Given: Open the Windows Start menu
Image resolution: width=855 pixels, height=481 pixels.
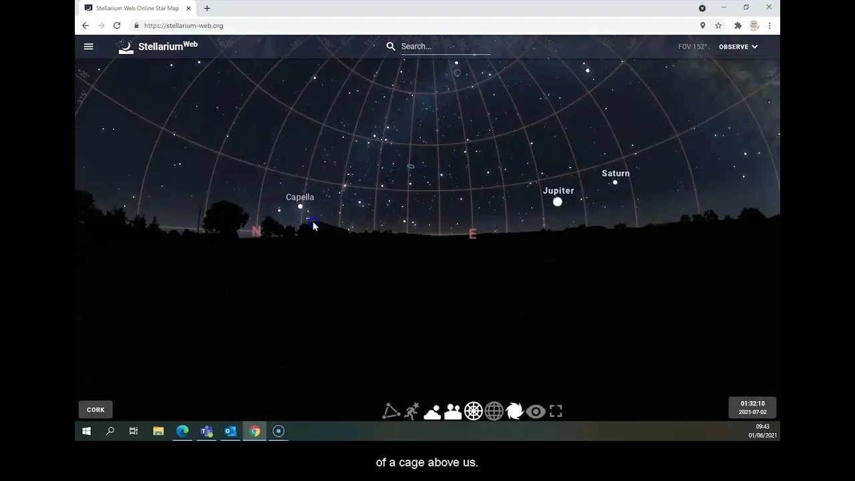Looking at the screenshot, I should tap(86, 432).
